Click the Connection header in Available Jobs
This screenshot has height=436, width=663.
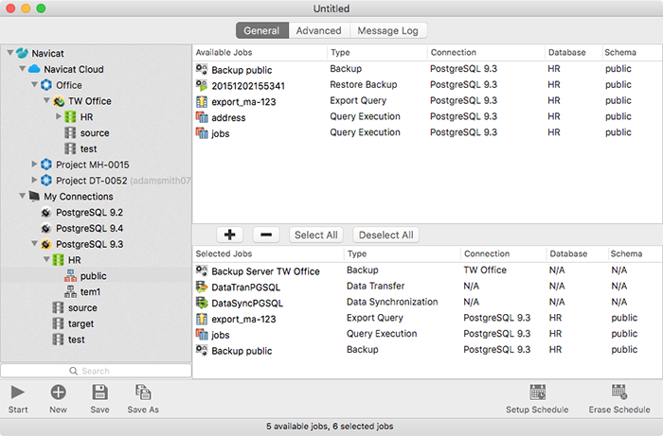486,52
